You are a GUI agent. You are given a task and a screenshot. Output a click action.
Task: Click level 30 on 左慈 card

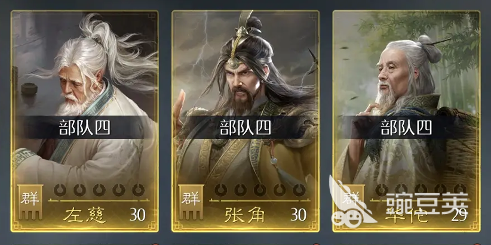(138, 215)
